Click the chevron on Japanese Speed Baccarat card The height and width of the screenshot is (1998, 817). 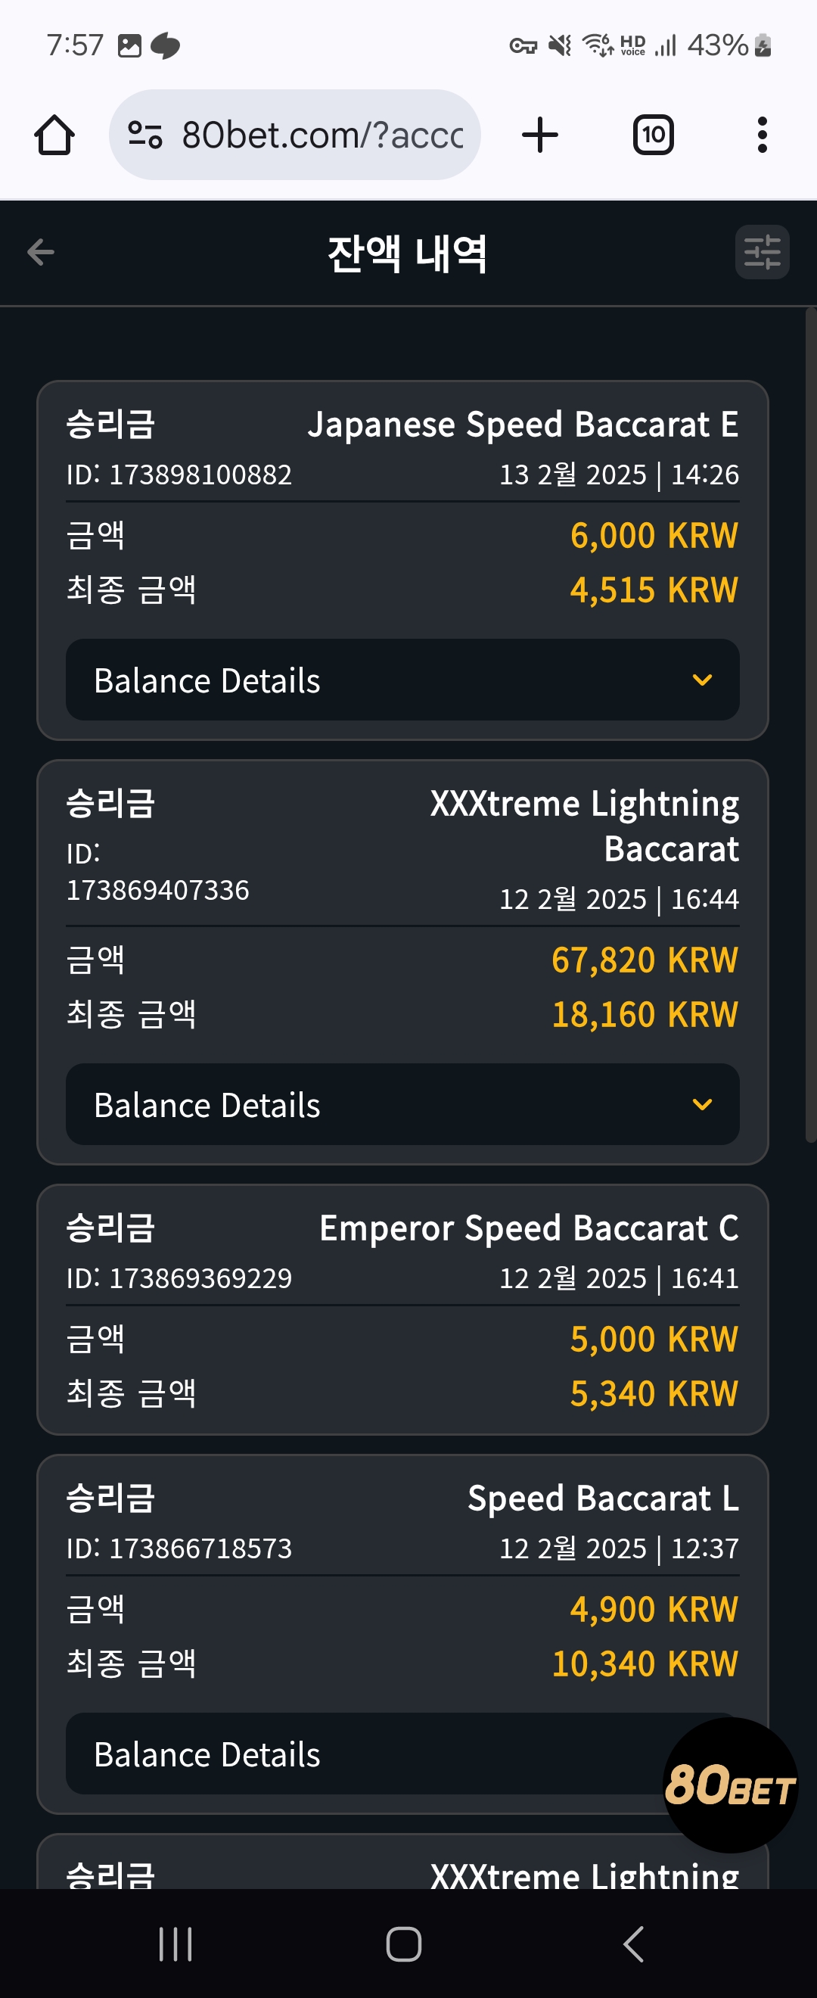[x=701, y=680]
